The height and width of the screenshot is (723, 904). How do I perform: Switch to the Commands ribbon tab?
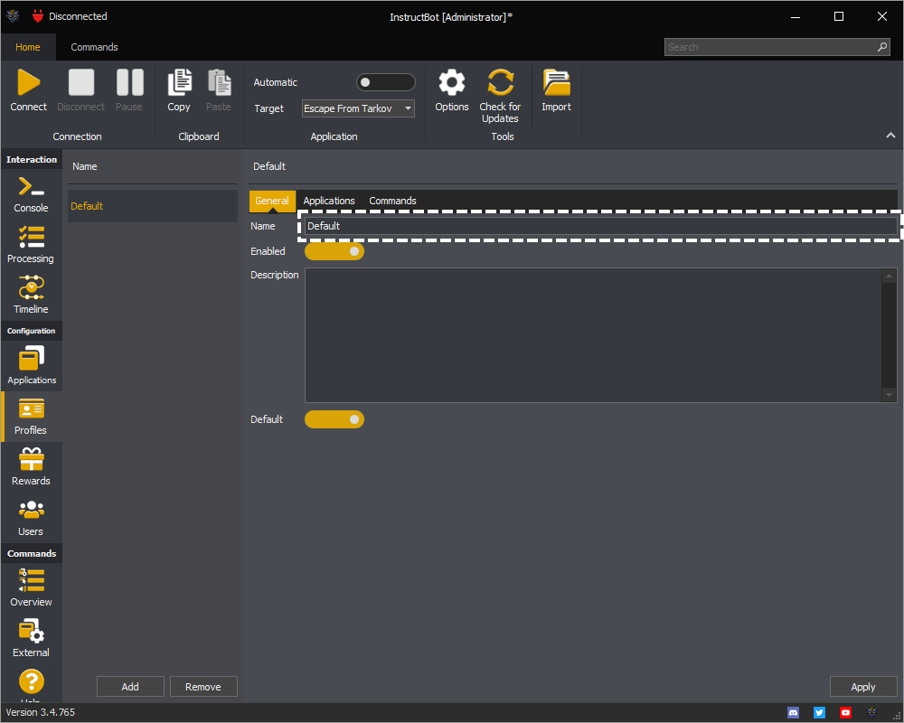(95, 47)
